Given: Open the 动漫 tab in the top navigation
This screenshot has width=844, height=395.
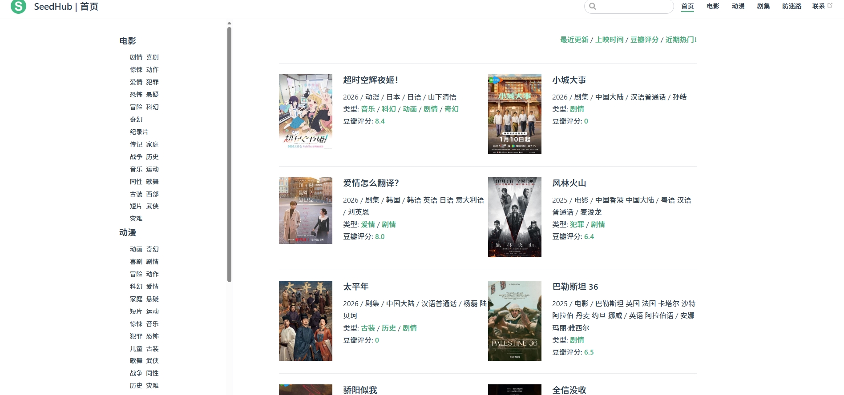Looking at the screenshot, I should (x=738, y=6).
